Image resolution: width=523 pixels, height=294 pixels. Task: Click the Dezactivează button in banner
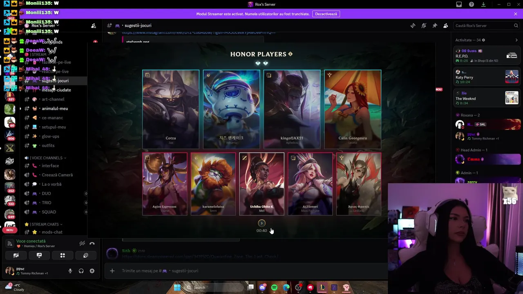tap(326, 14)
